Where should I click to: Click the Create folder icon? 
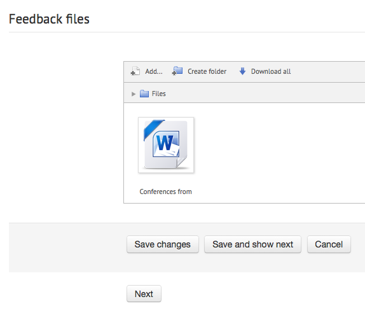pos(177,71)
